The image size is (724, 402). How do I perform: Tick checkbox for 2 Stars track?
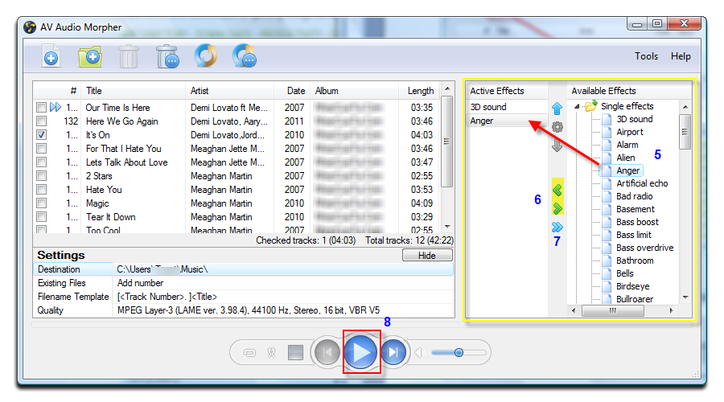coord(42,176)
